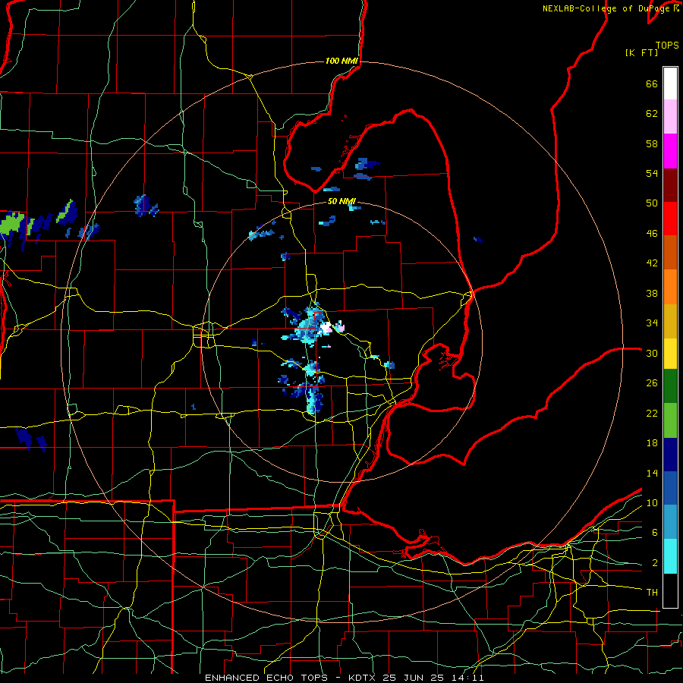Click the yellow 34 kft legend swatch
Viewport: 683px width, 683px height.
(670, 321)
